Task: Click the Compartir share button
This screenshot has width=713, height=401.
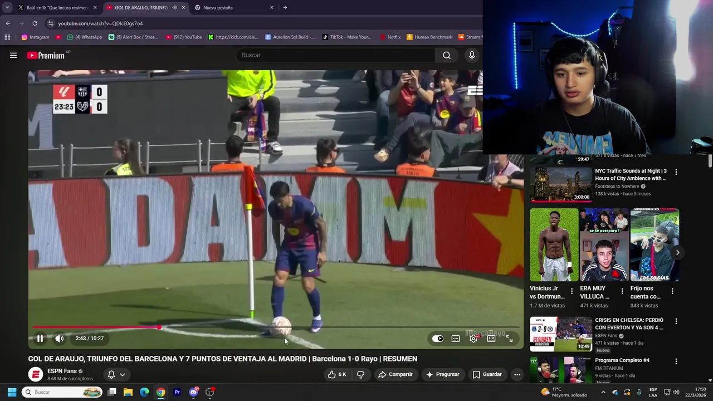Action: [395, 374]
